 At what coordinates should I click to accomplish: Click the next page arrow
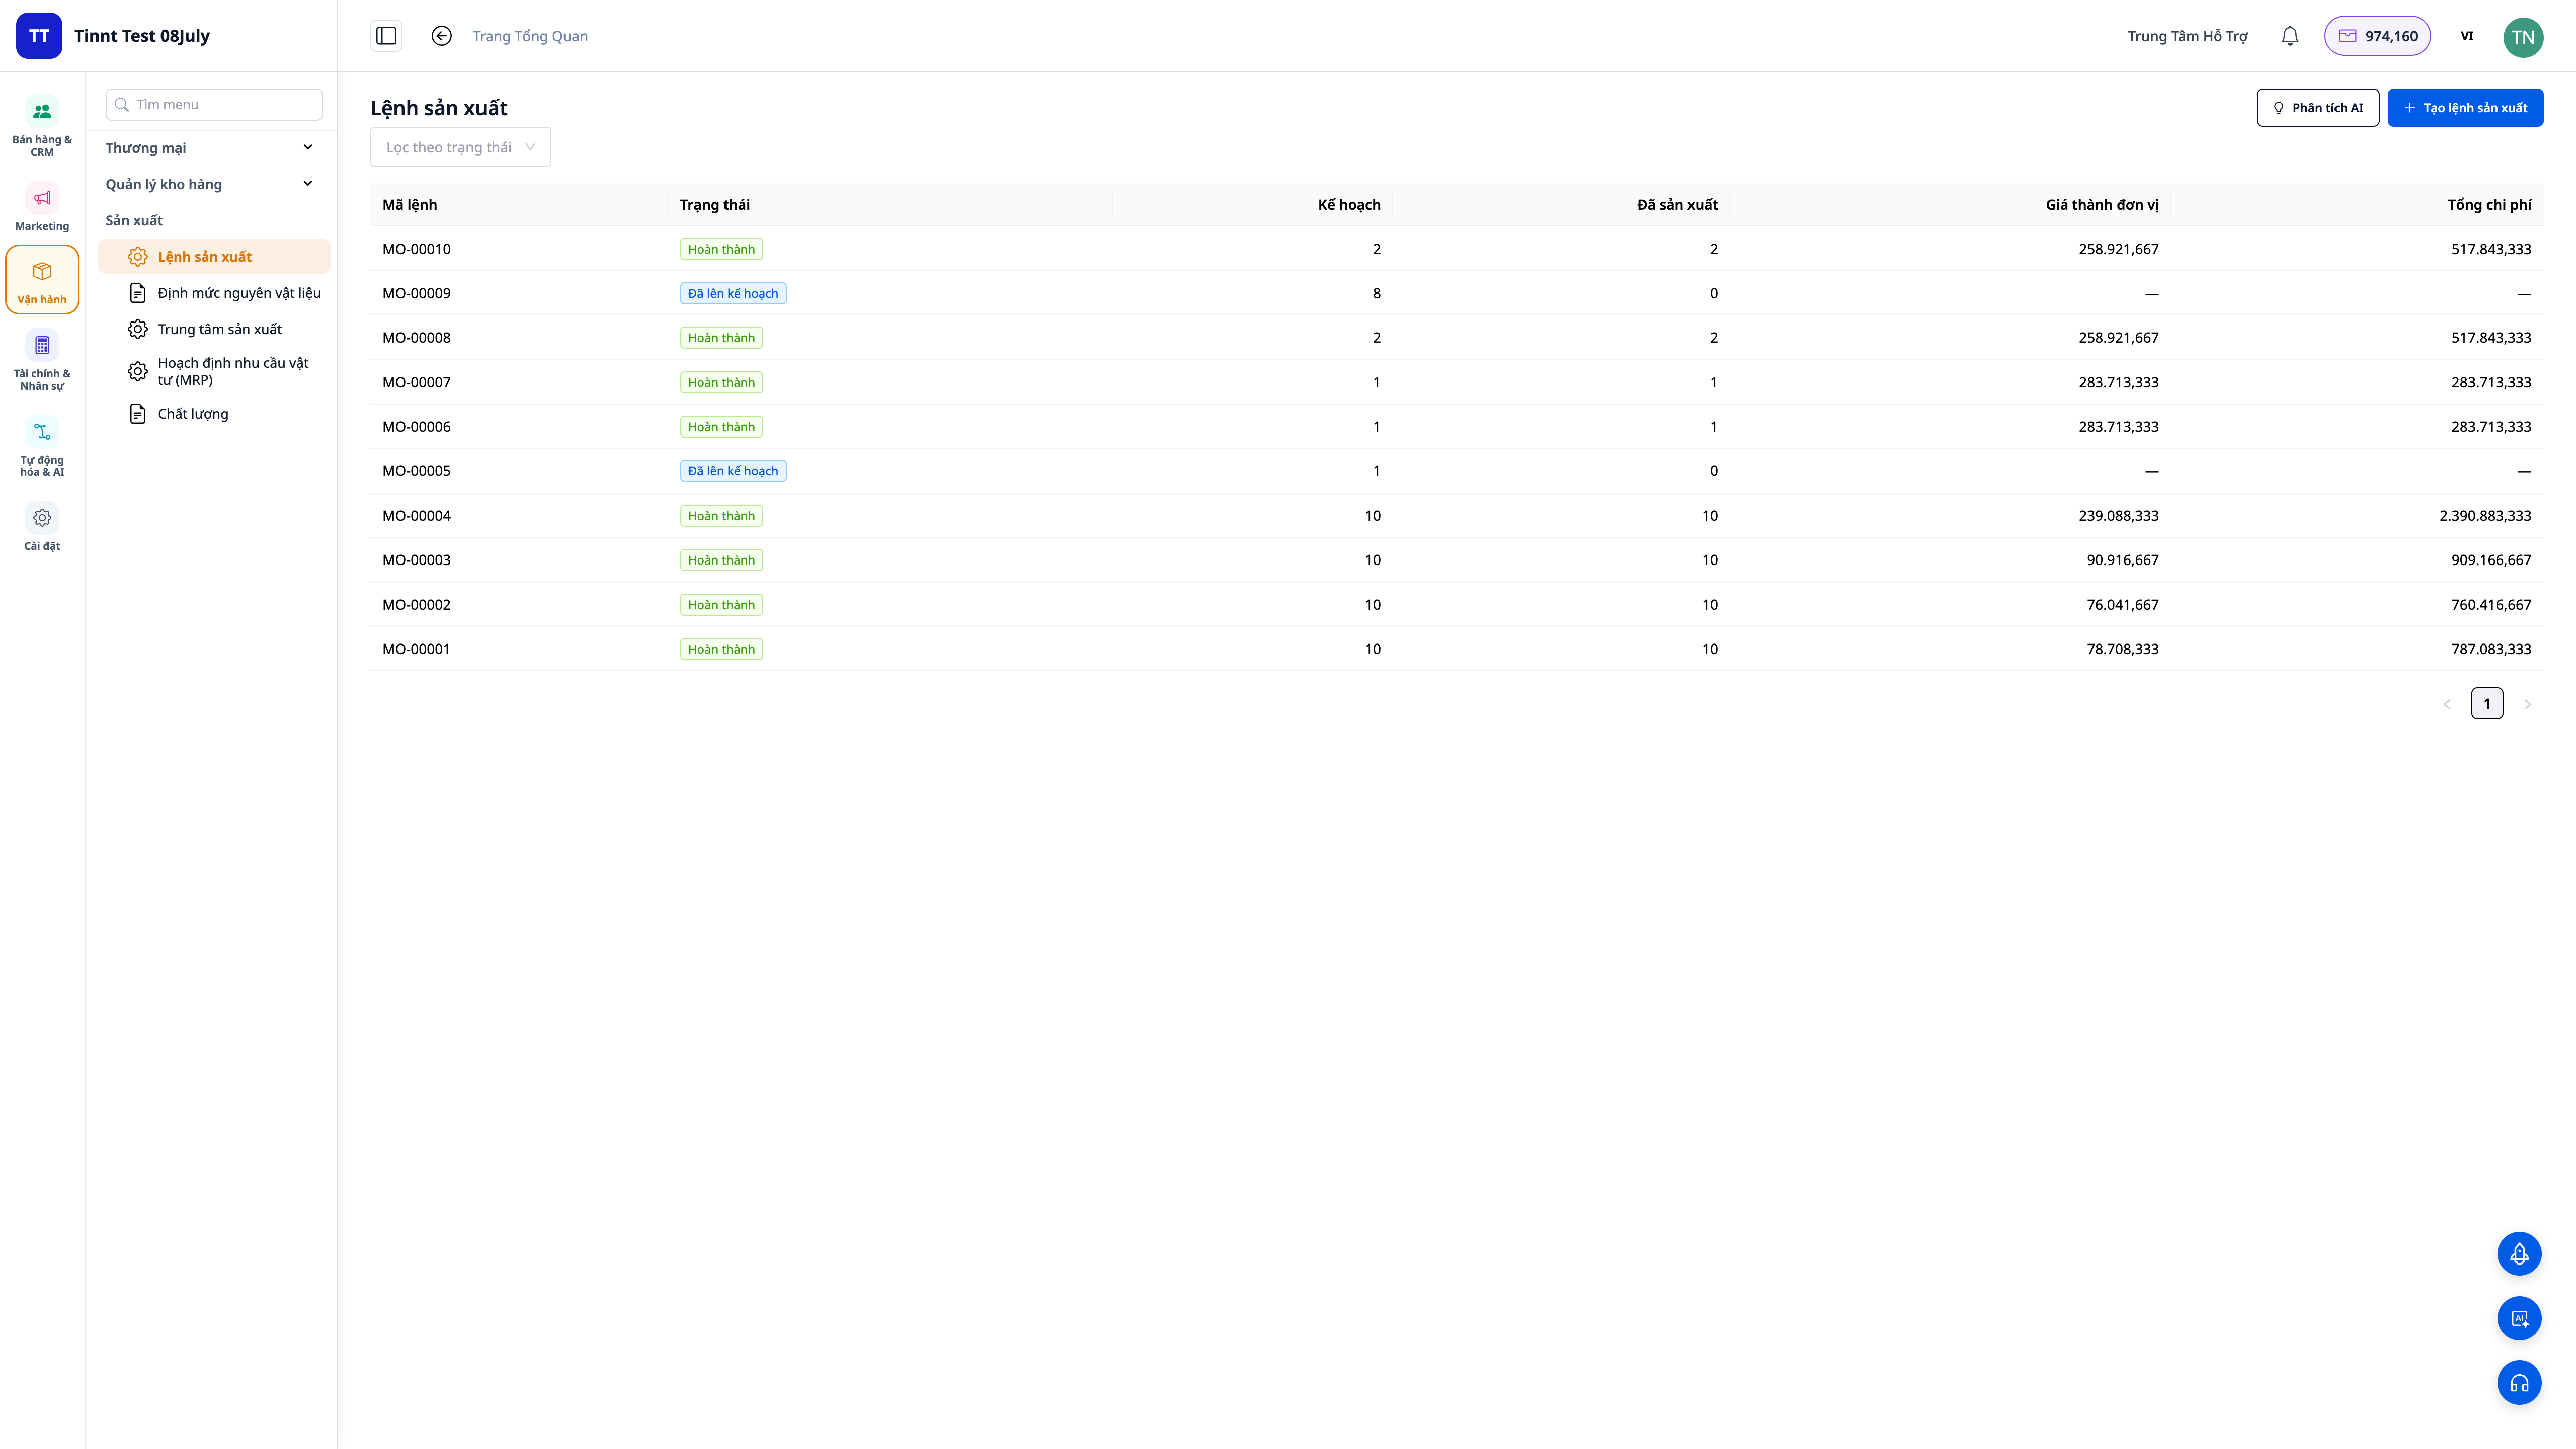click(2527, 704)
